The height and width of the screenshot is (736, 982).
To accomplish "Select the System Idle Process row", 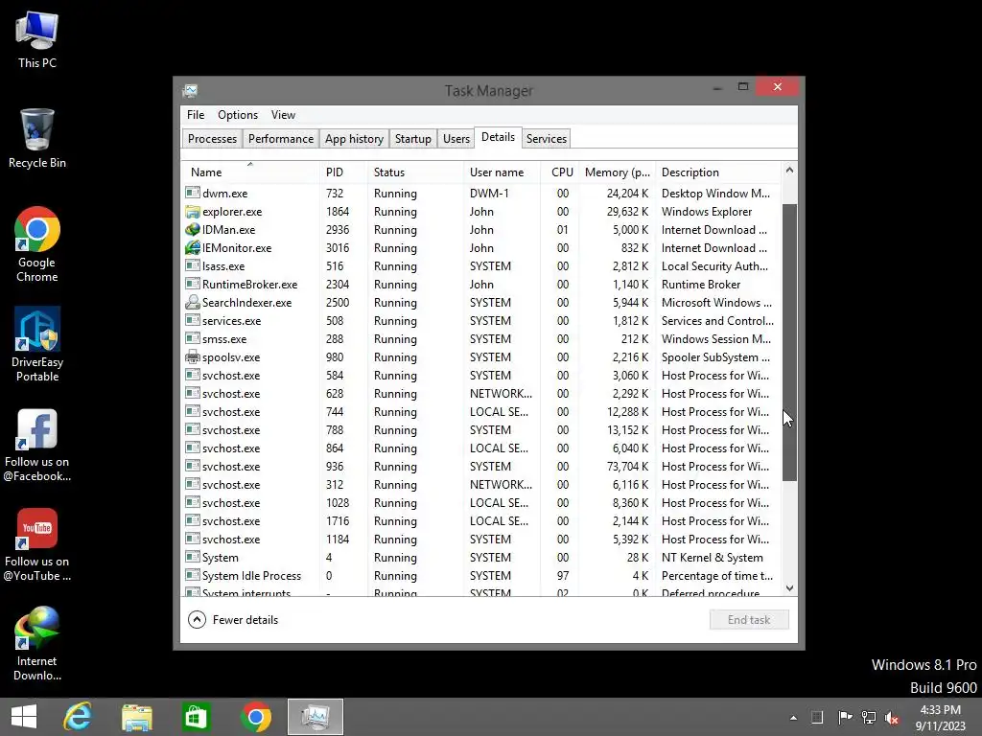I will pos(481,575).
